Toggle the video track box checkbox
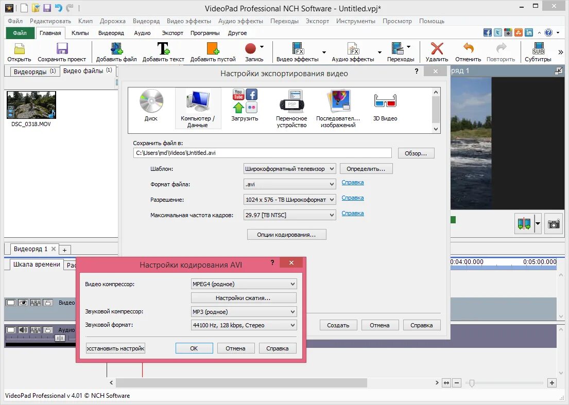 [x=11, y=303]
